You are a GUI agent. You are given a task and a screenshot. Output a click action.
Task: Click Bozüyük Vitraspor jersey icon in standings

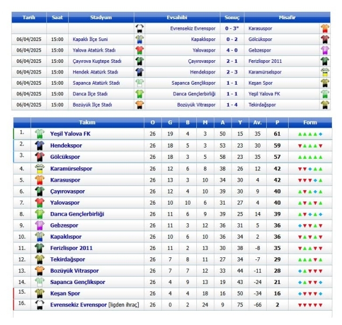pyautogui.click(x=39, y=270)
